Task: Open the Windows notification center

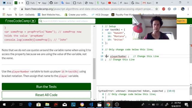Action: (186, 105)
